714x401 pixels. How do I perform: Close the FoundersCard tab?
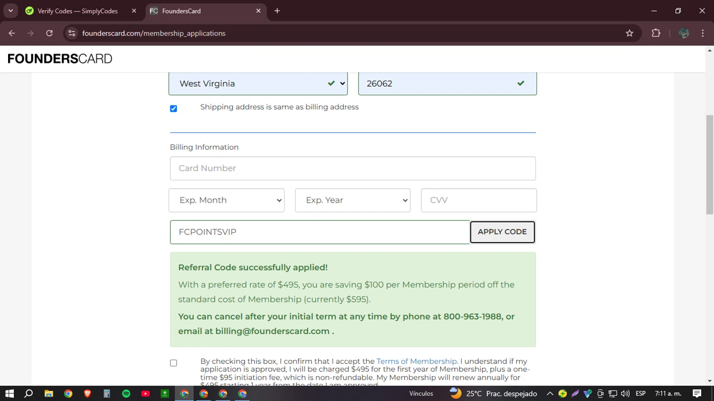tap(258, 11)
